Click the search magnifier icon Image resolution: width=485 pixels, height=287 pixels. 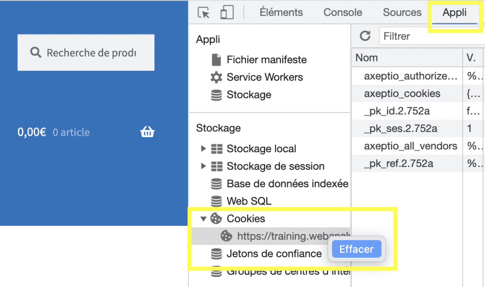(36, 52)
